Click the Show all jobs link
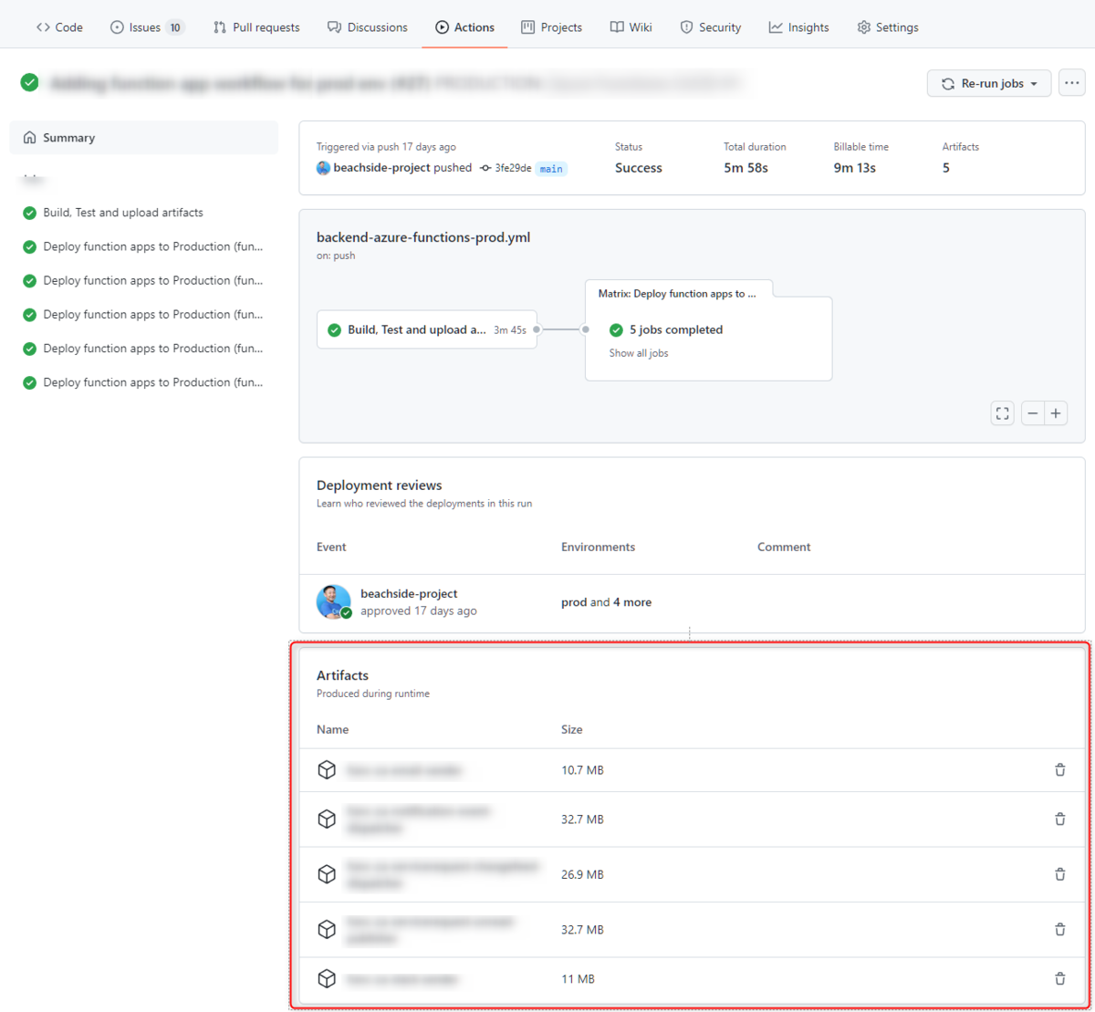Image resolution: width=1095 pixels, height=1012 pixels. (638, 352)
